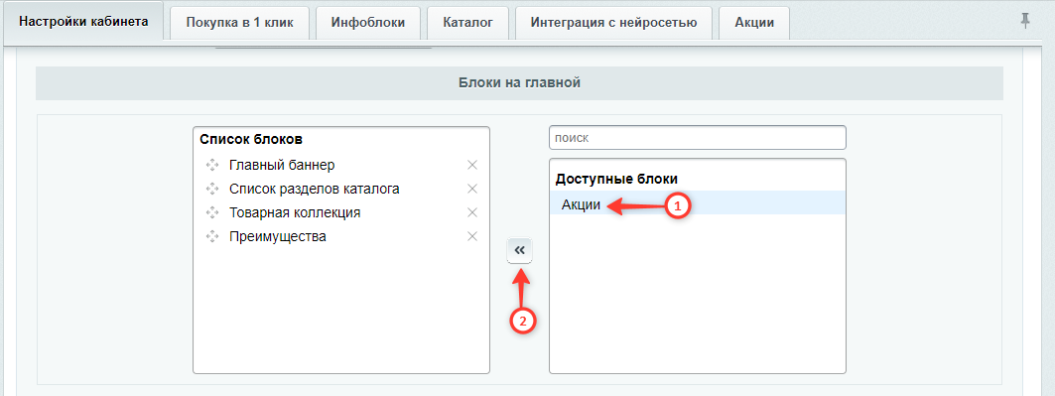Switch to the Каталог tab

tap(468, 23)
